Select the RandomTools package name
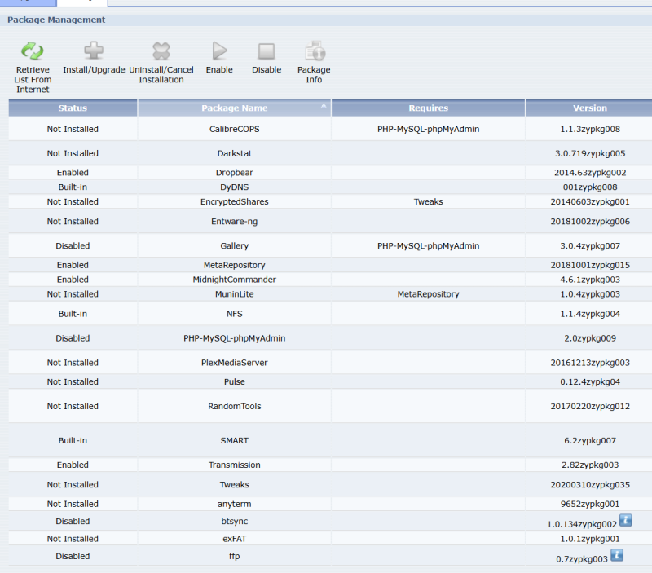The image size is (652, 573). (x=234, y=406)
